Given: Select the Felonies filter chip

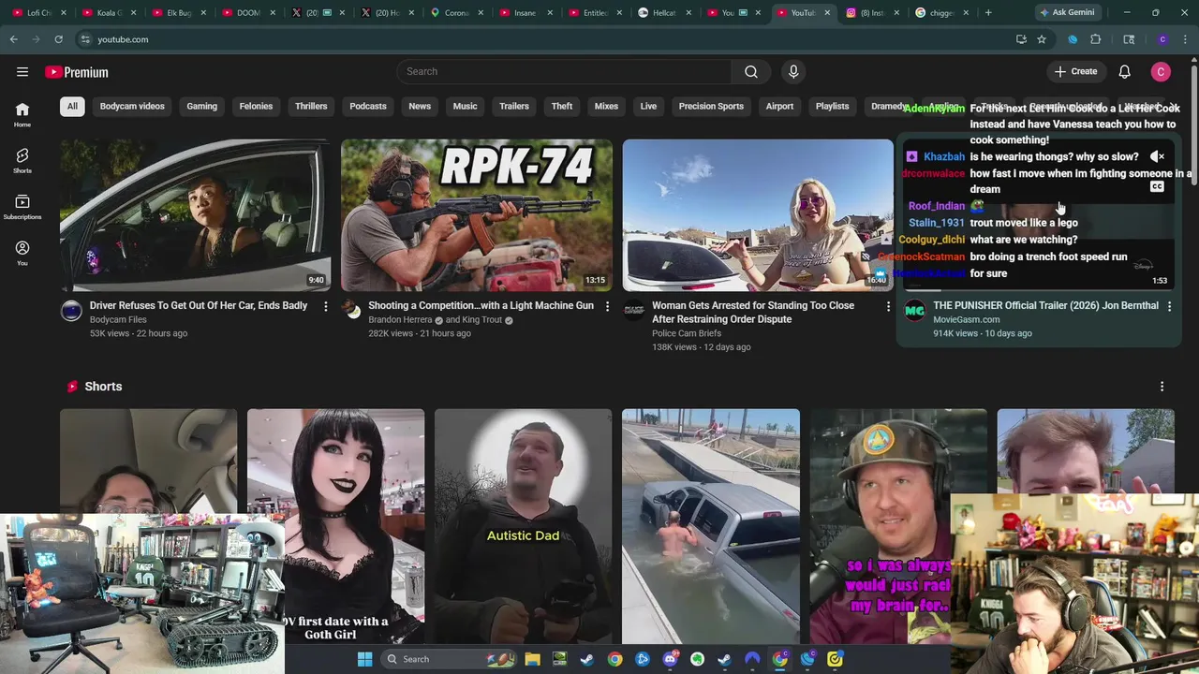Looking at the screenshot, I should point(256,107).
